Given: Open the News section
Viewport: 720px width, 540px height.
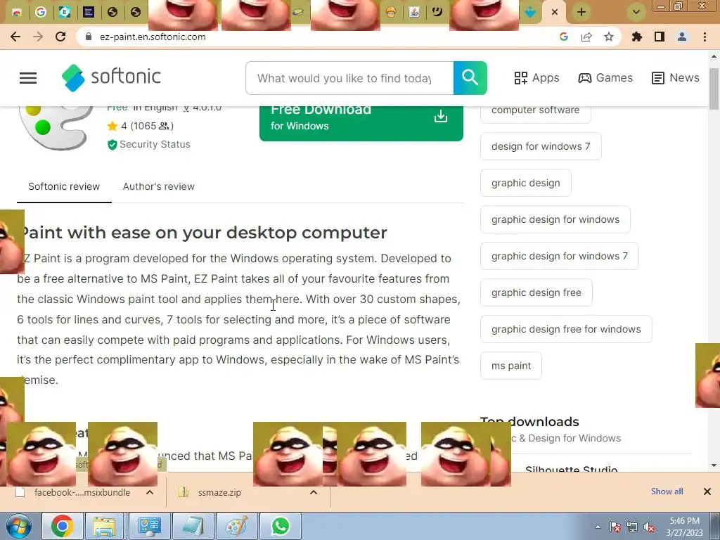Looking at the screenshot, I should click(676, 77).
